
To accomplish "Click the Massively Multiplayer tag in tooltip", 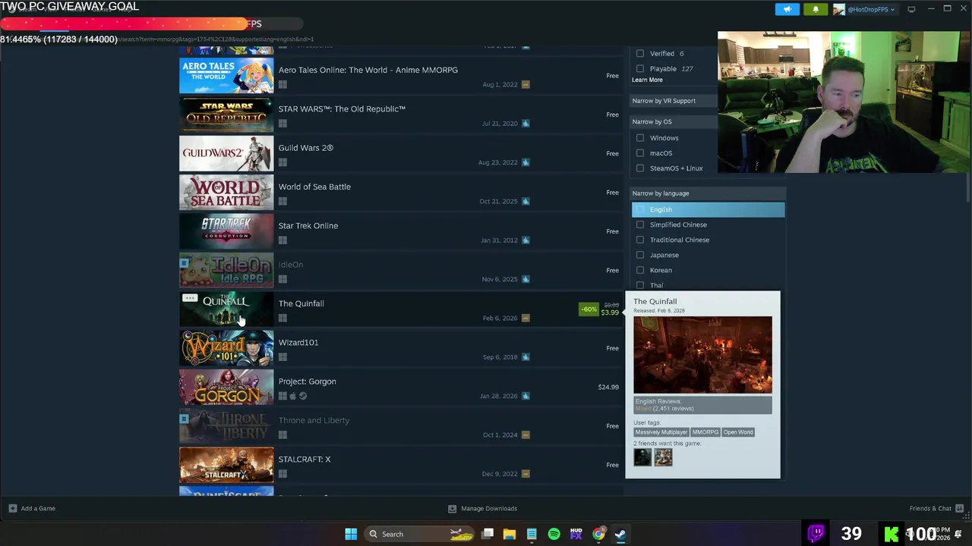I will point(661,432).
